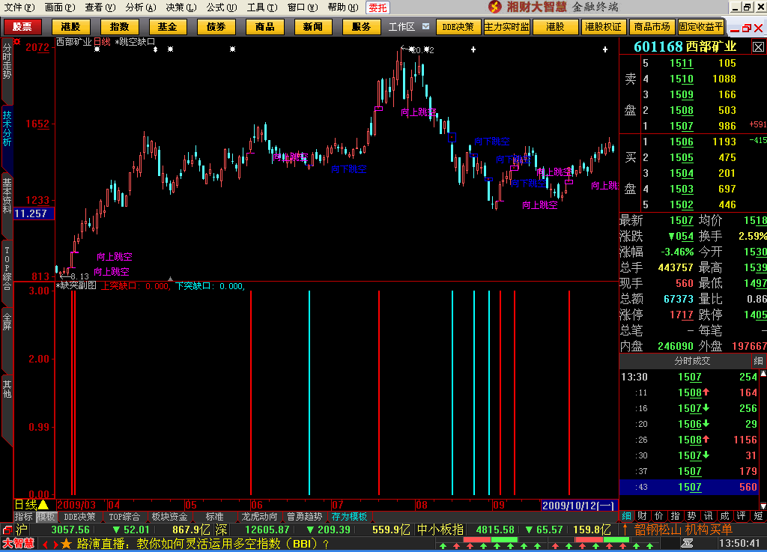Screen dimensions: 767x552
Task: Select the 短 info tab
Action: [x=758, y=516]
